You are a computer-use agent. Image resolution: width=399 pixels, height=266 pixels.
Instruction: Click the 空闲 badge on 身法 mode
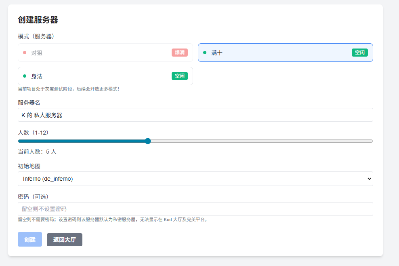[x=180, y=76]
